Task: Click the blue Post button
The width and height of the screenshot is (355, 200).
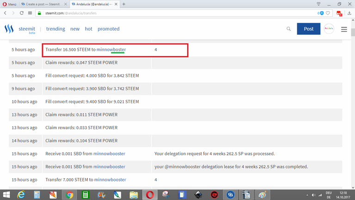Action: coord(309,29)
